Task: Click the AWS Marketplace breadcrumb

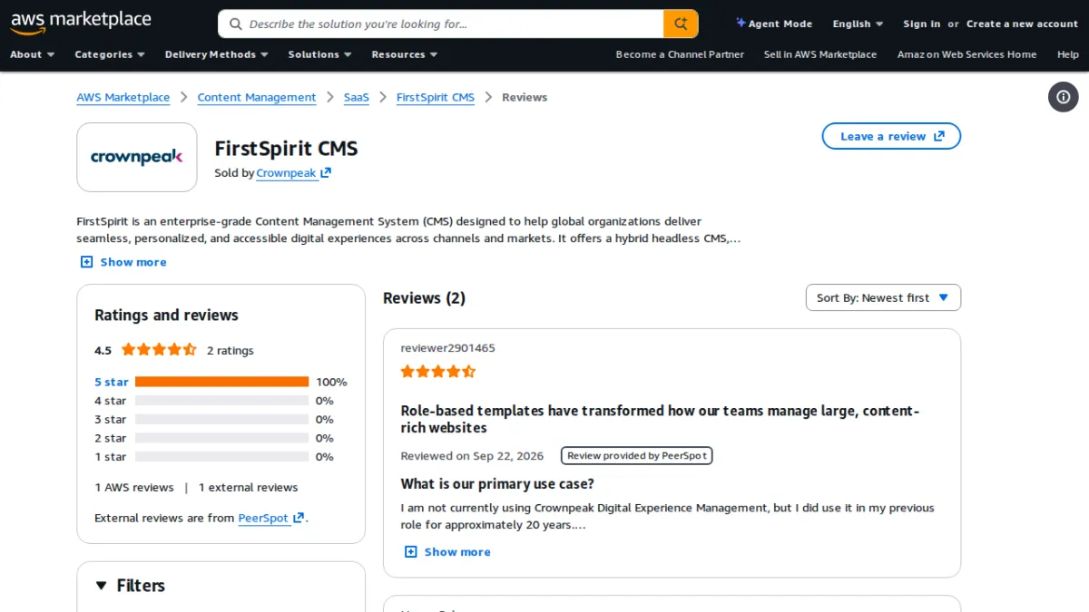Action: (x=123, y=97)
